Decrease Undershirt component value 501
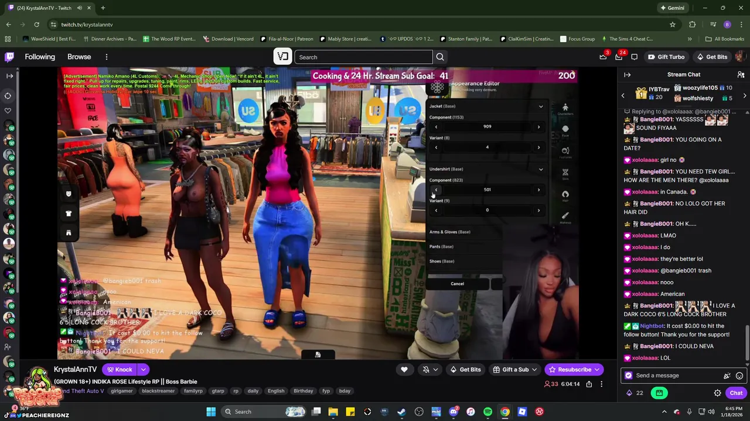This screenshot has width=750, height=421. (436, 190)
